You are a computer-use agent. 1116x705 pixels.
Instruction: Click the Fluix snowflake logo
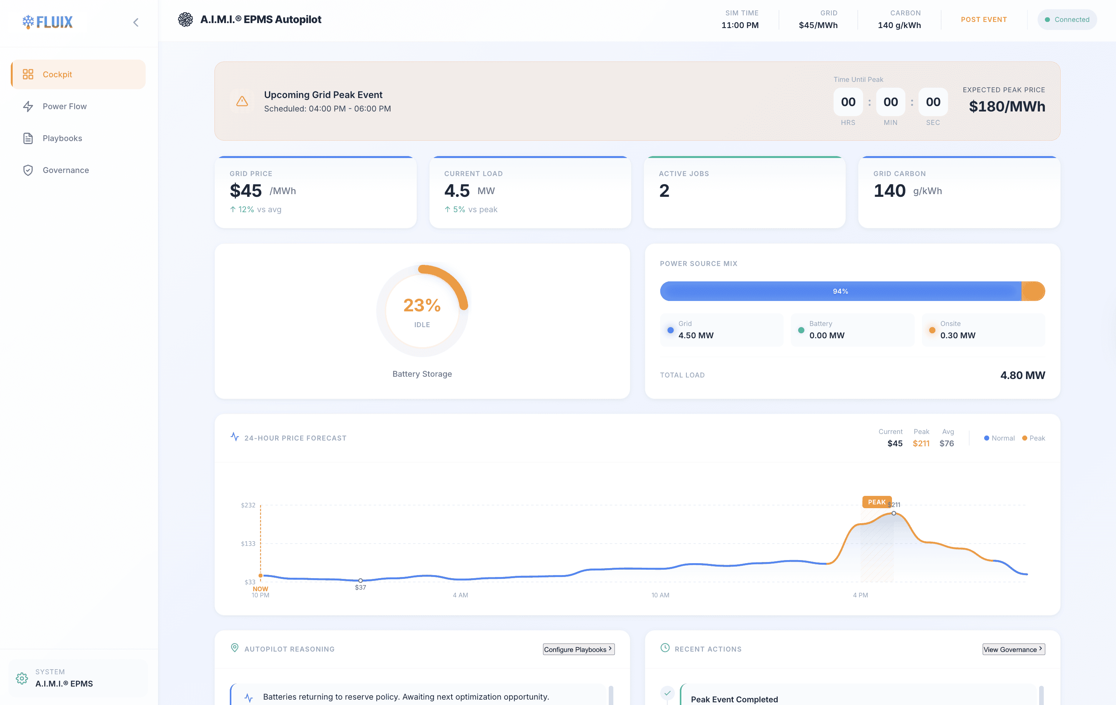[x=29, y=22]
